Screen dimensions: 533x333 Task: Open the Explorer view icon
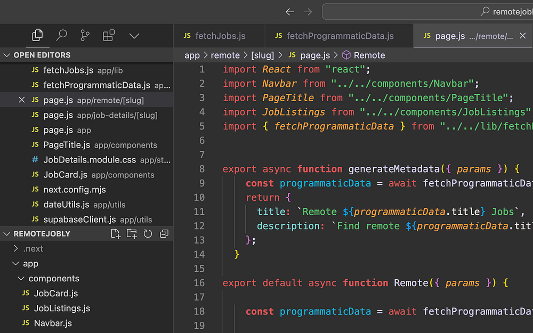tap(37, 36)
